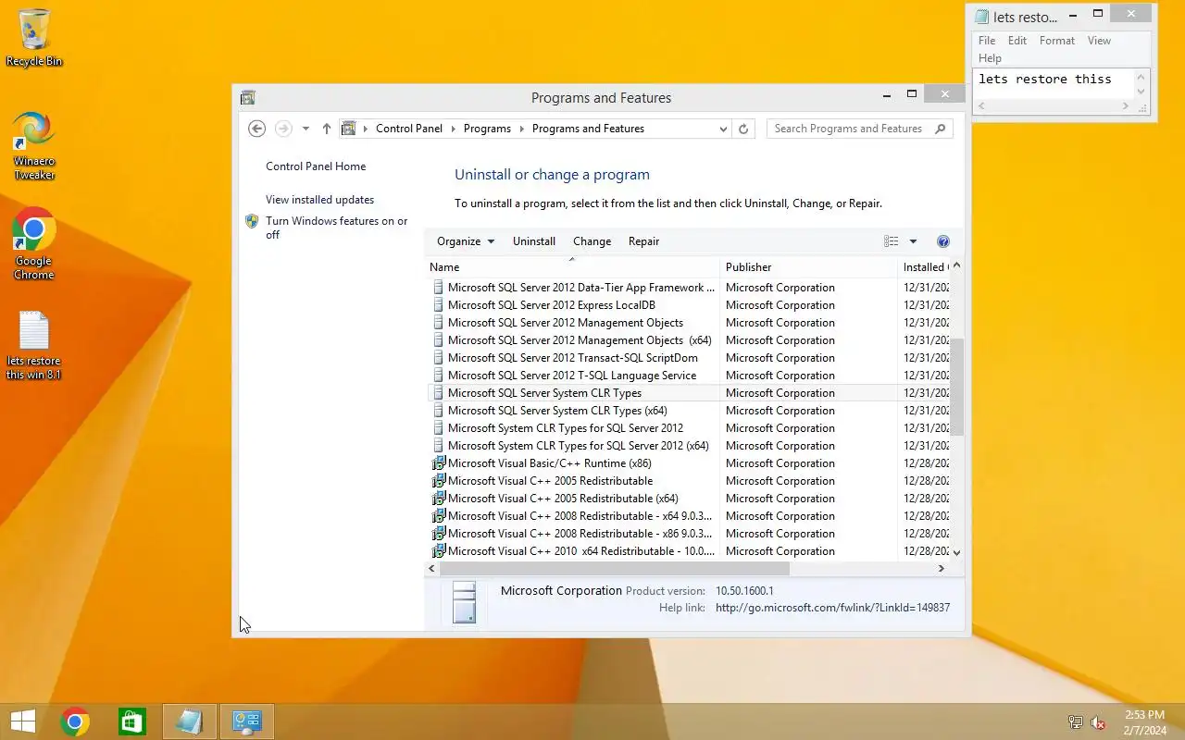The width and height of the screenshot is (1185, 740).
Task: Open the Organize dropdown menu
Action: [x=466, y=241]
